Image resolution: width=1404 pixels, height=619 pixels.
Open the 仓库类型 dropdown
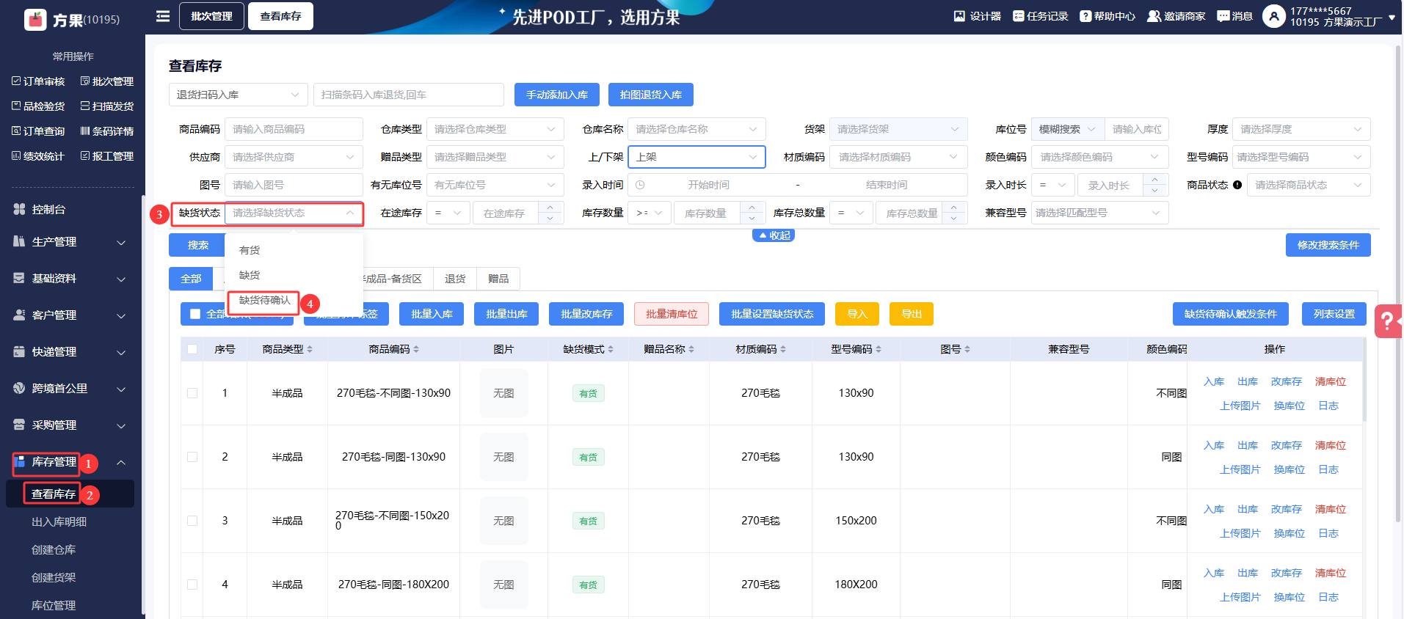tap(495, 129)
